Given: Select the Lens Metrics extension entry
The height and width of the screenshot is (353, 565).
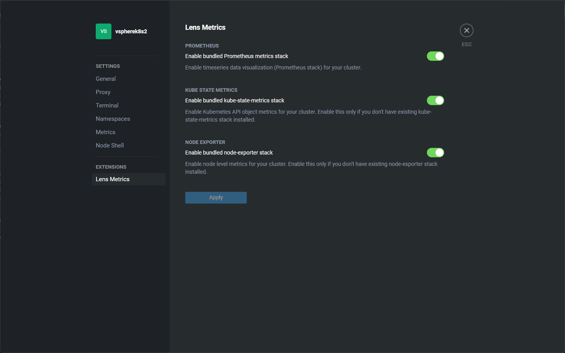Looking at the screenshot, I should click(113, 179).
